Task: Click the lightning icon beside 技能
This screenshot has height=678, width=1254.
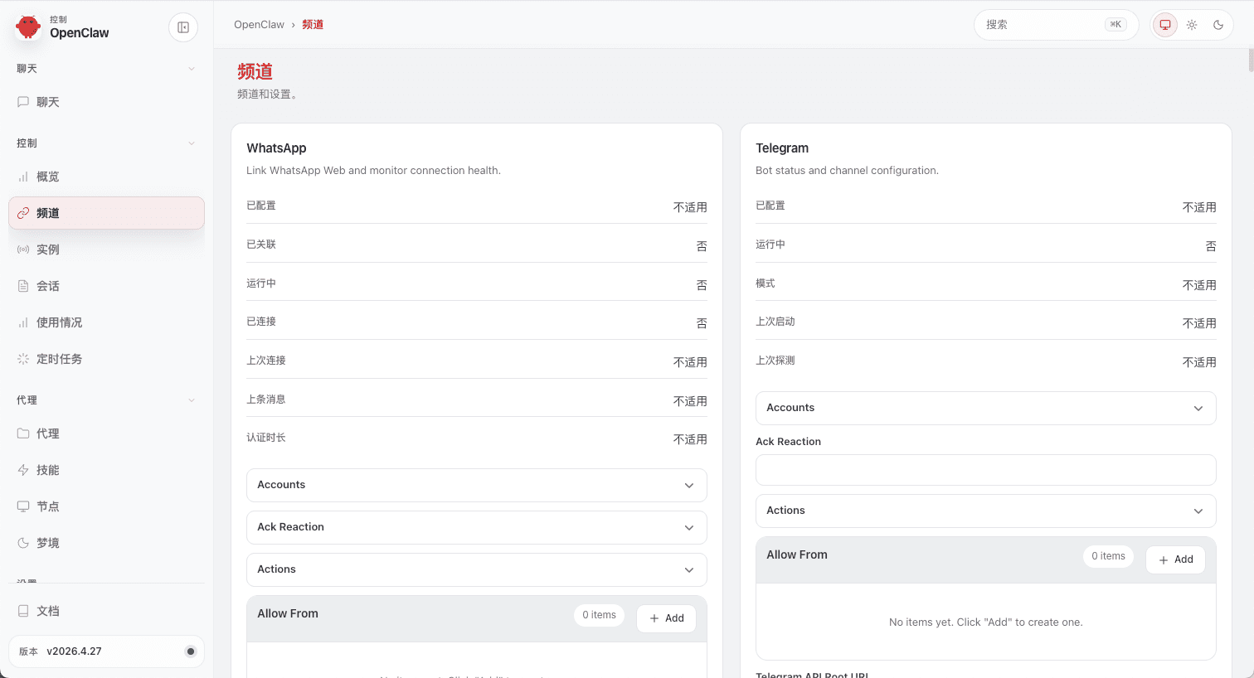Action: click(23, 470)
